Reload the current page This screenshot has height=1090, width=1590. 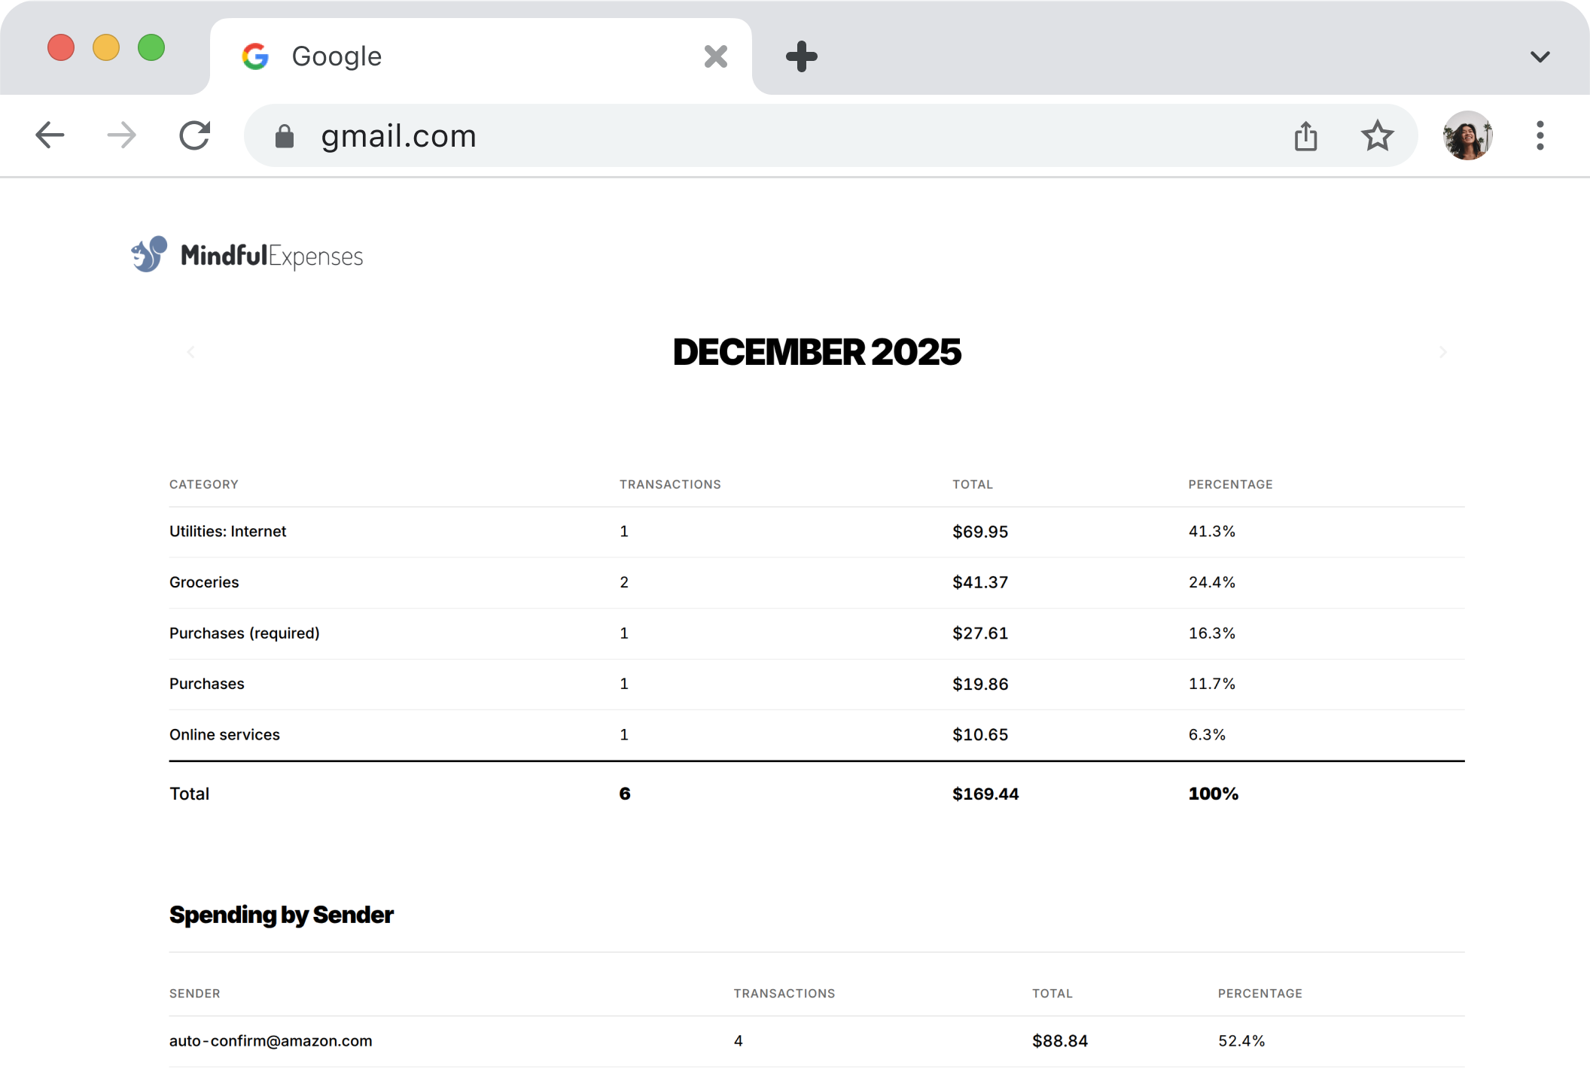(x=194, y=135)
